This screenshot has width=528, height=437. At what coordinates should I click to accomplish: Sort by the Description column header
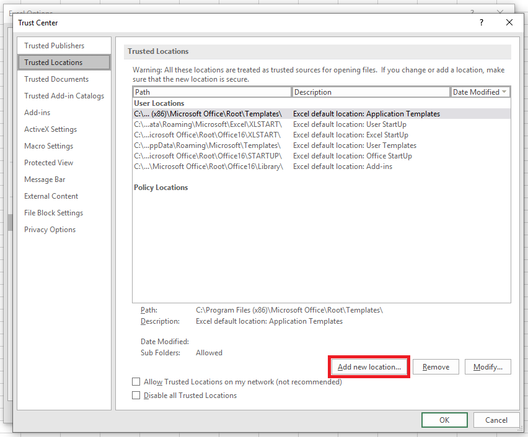[371, 92]
